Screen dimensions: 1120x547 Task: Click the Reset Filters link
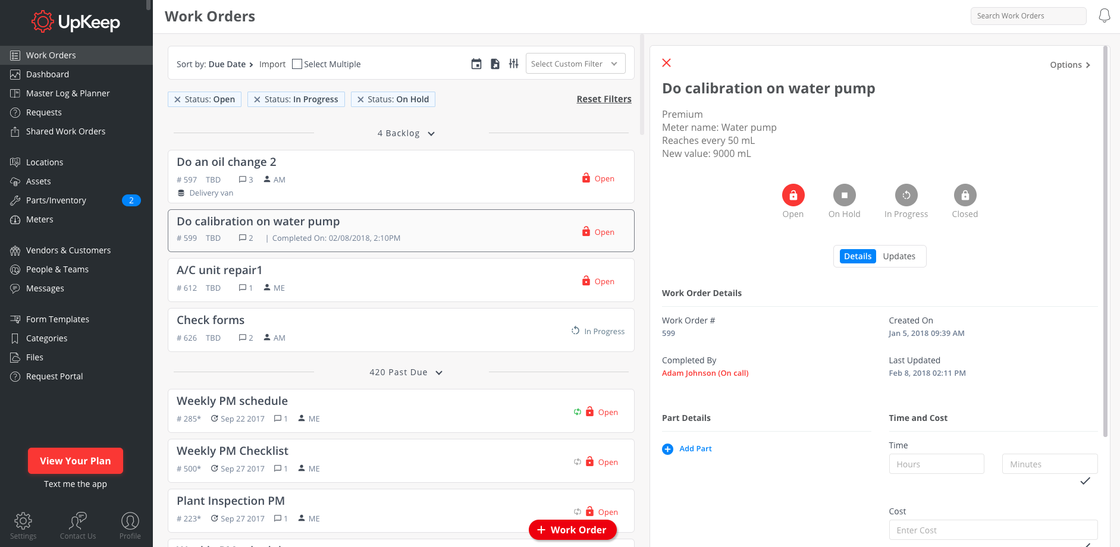click(604, 99)
